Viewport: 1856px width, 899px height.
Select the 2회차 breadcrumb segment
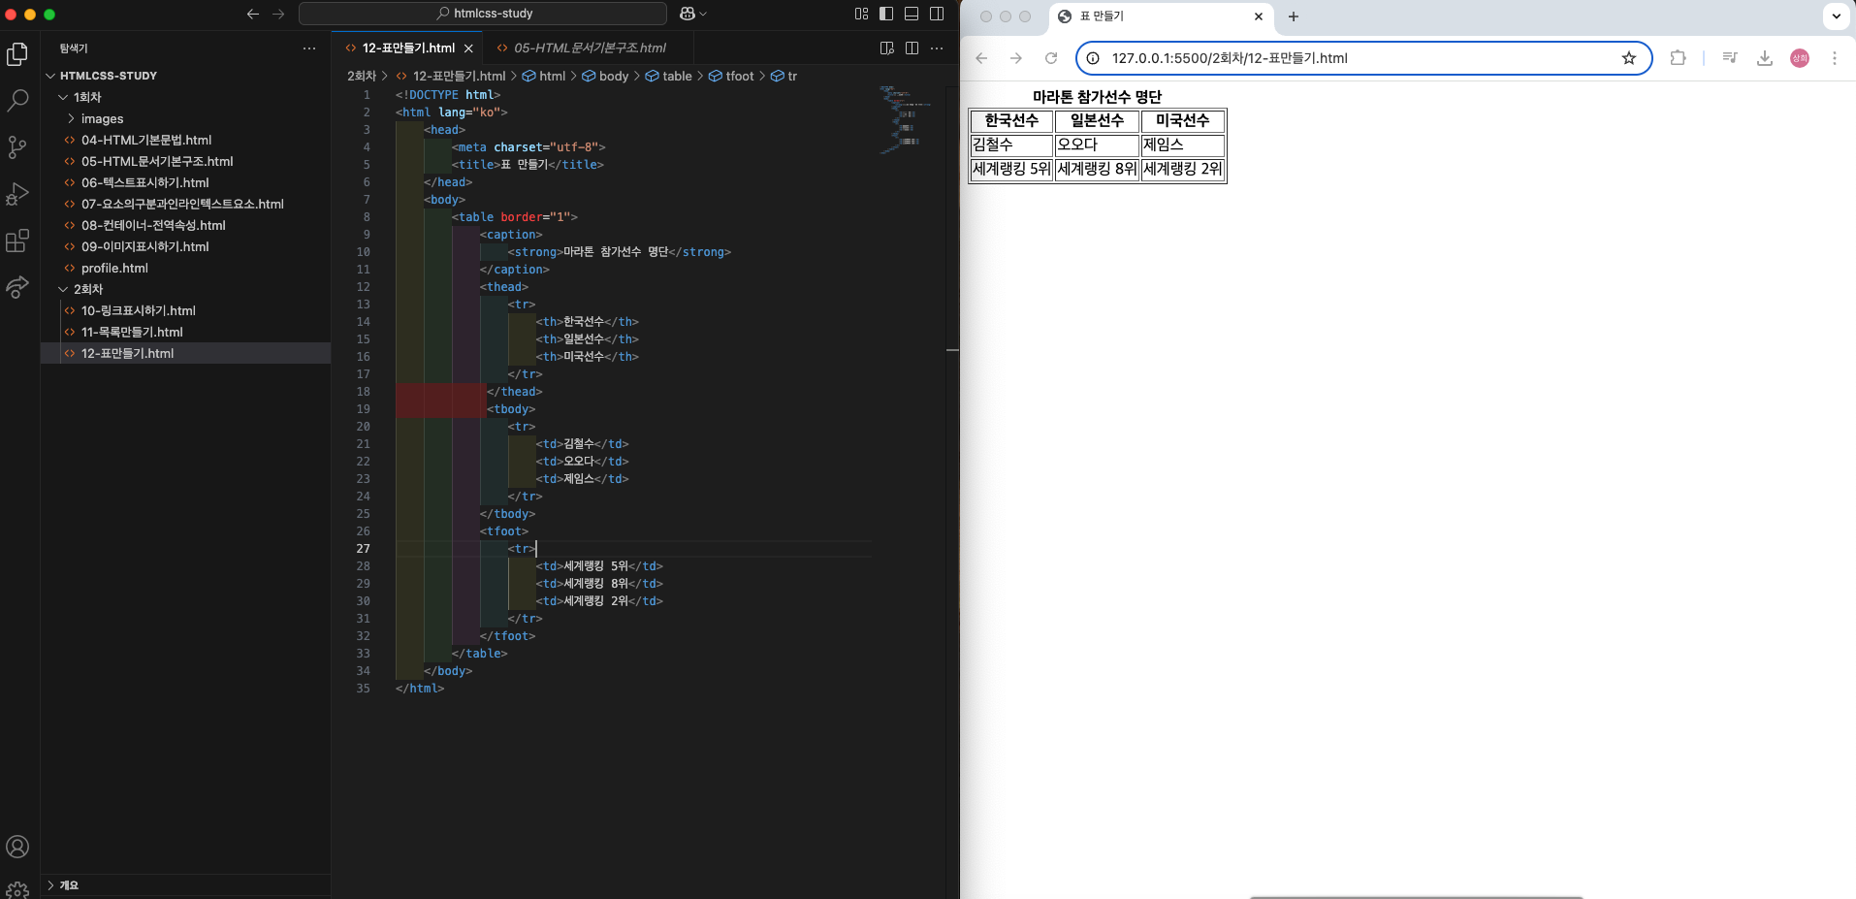click(x=362, y=76)
